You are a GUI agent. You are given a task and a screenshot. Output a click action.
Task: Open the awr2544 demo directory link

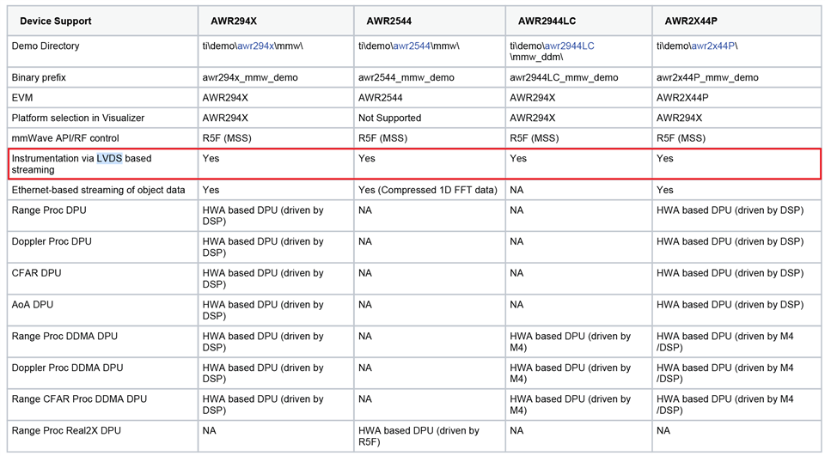(412, 46)
